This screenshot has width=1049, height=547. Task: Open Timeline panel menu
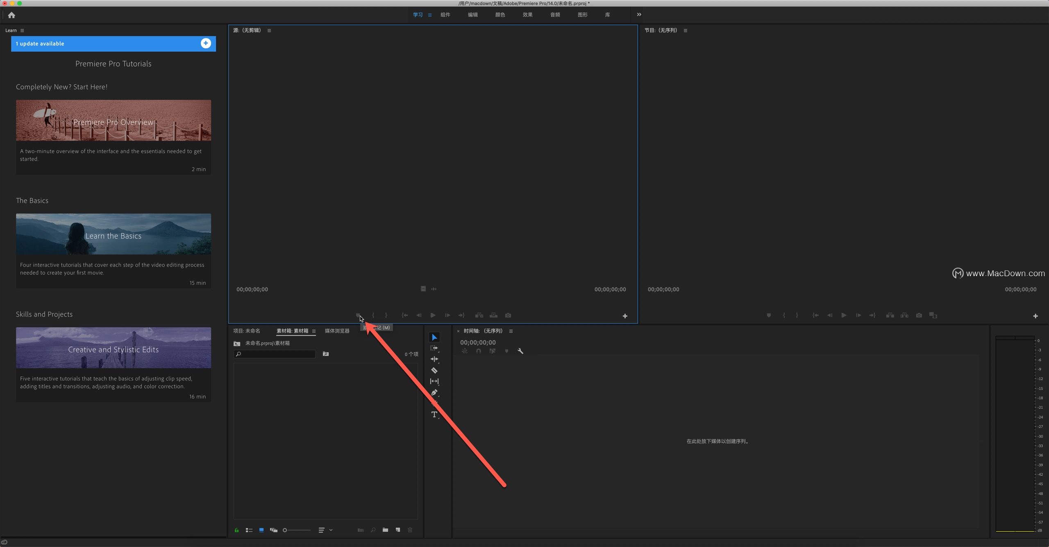point(511,331)
